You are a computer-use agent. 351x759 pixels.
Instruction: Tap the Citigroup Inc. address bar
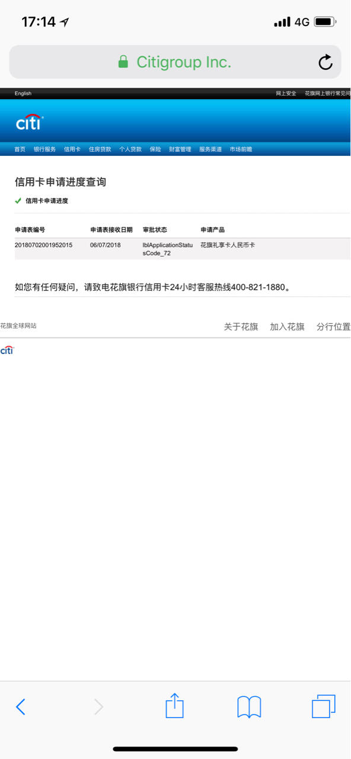click(x=175, y=62)
